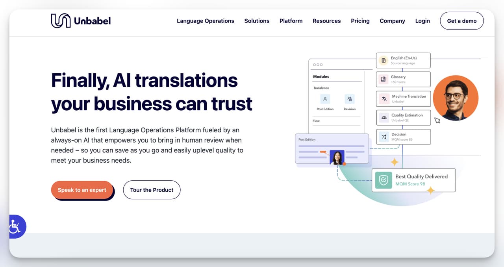Open the Platform menu
The height and width of the screenshot is (267, 504).
click(291, 21)
